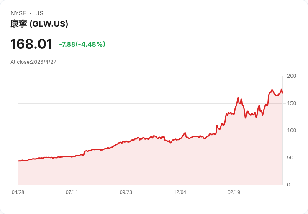Click the 100 y-axis price label

292,131
